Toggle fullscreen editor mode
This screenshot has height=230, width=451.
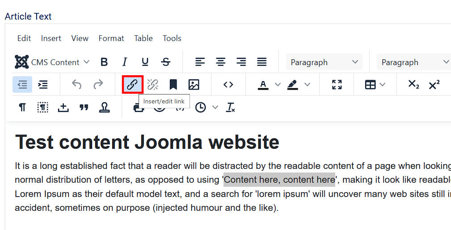click(x=337, y=85)
